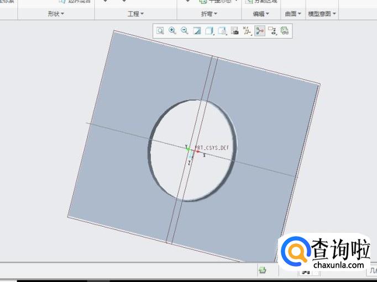377x282 pixels.
Task: Click the view manager camera icon
Action: point(235,31)
